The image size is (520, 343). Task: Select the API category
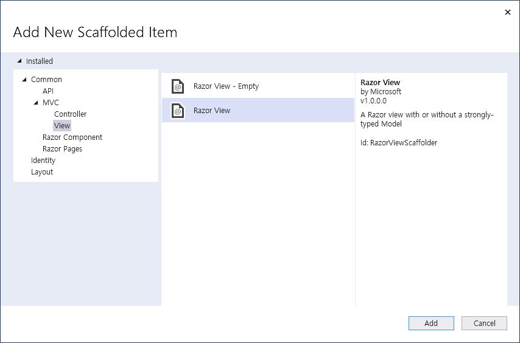tap(48, 91)
